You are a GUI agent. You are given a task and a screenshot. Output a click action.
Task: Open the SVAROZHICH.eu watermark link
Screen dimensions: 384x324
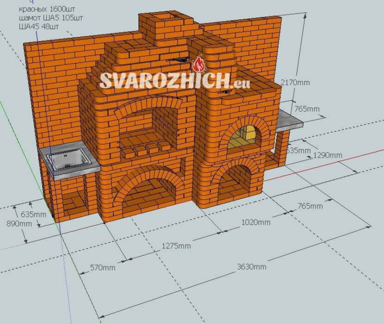[x=174, y=80]
